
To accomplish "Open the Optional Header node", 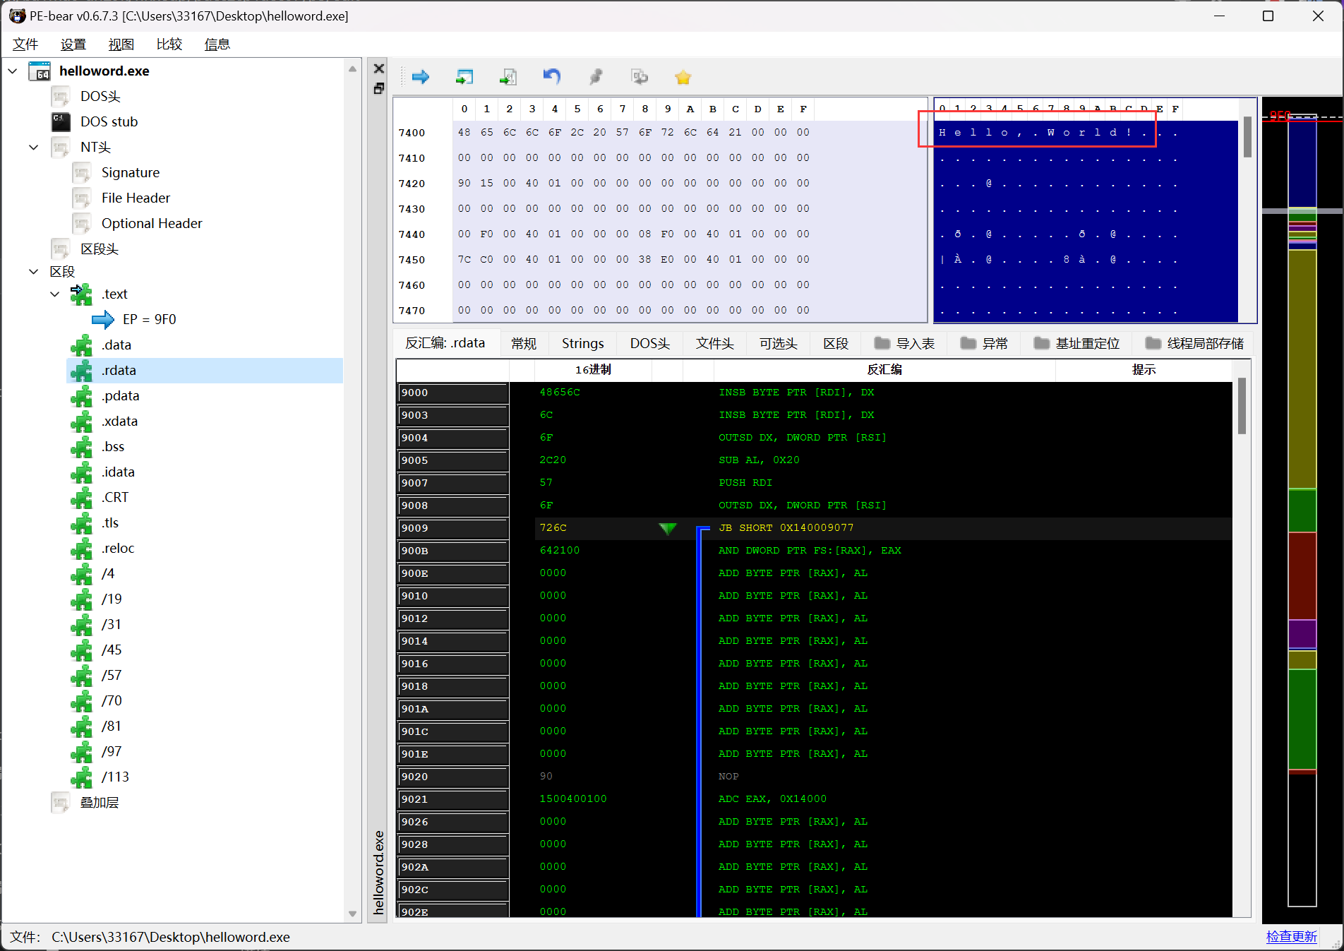I will coord(152,223).
